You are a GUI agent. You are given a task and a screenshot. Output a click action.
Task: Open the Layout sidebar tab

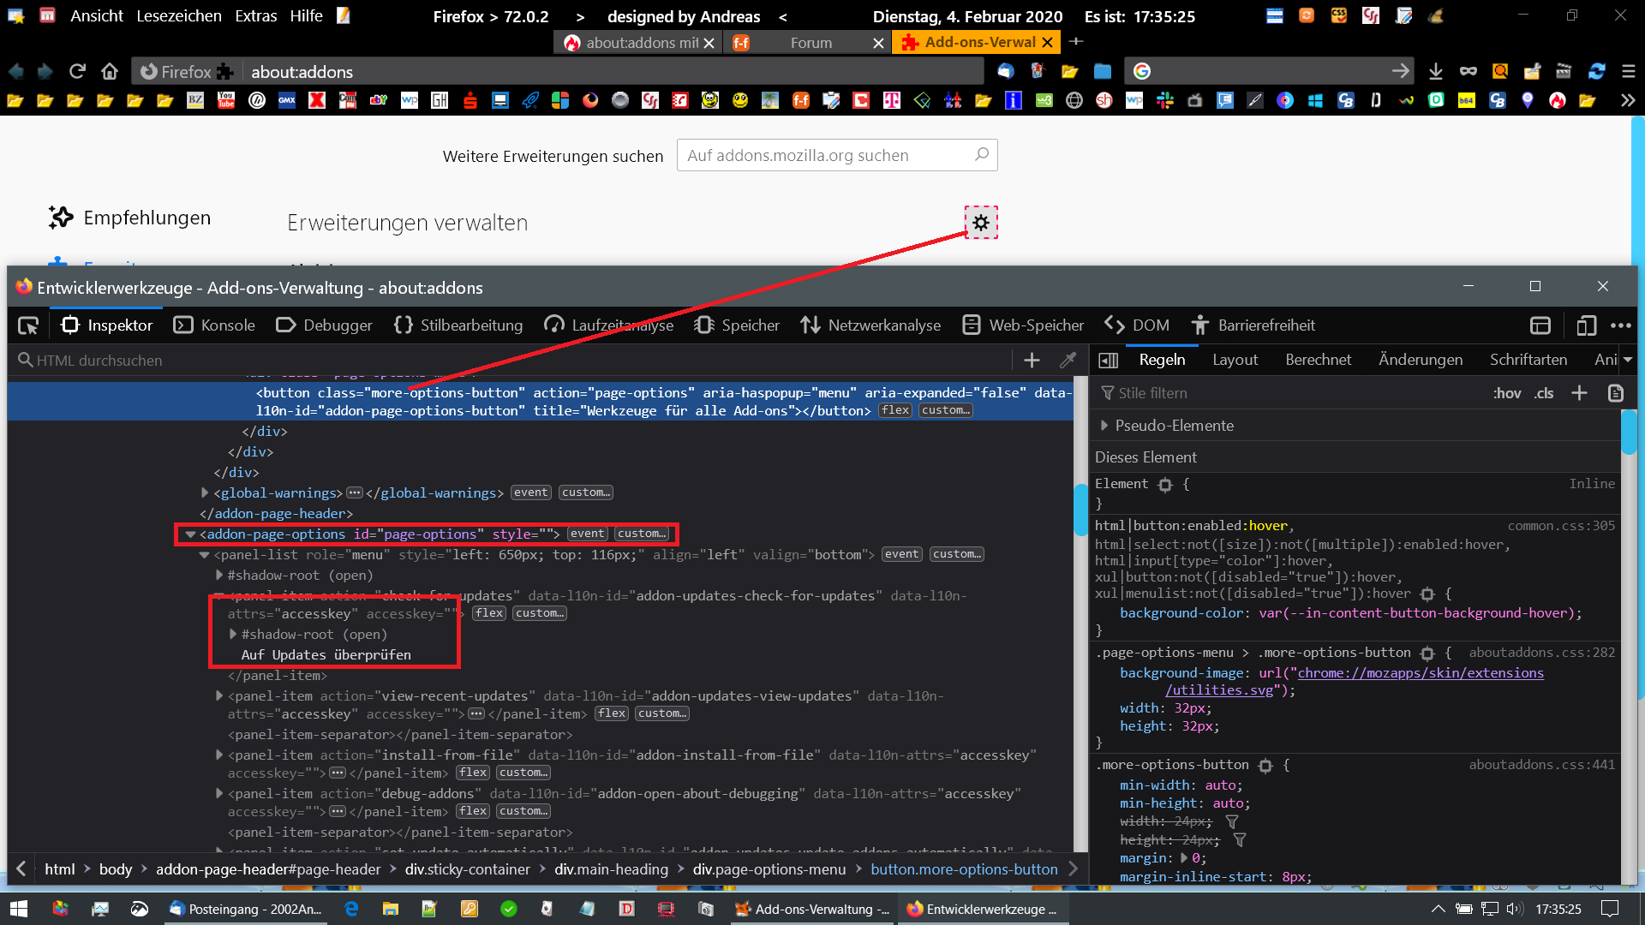coord(1235,360)
